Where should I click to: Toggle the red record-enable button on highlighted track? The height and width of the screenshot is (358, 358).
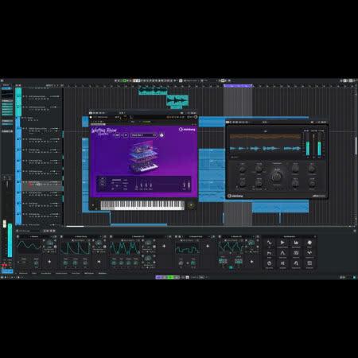30,184
